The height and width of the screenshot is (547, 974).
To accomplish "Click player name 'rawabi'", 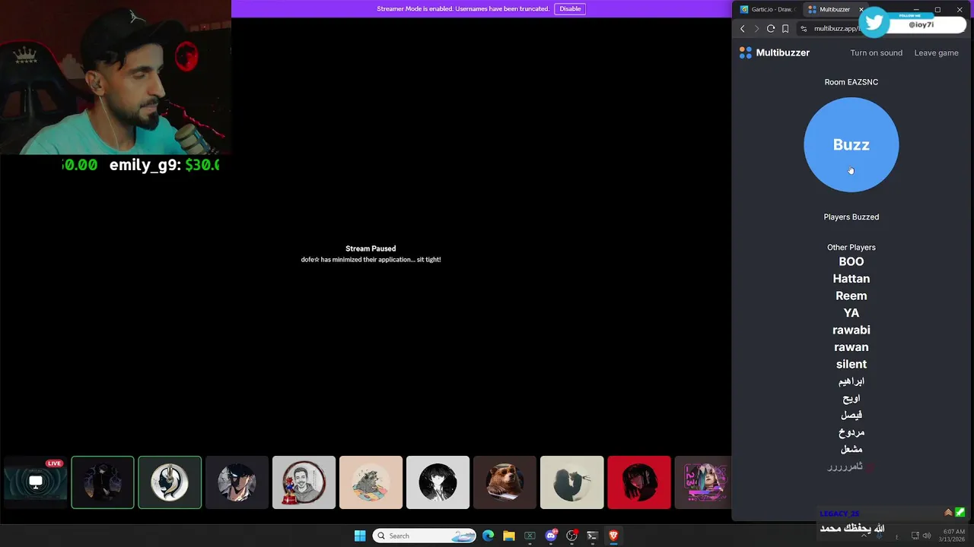I will 851,330.
